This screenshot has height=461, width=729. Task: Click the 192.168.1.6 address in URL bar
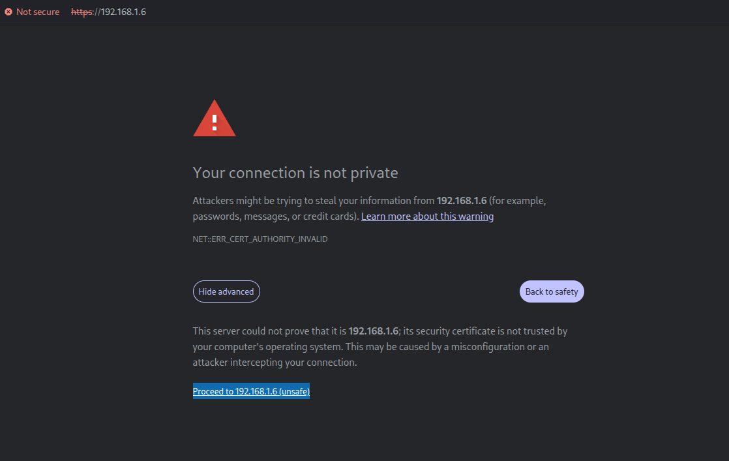point(123,12)
